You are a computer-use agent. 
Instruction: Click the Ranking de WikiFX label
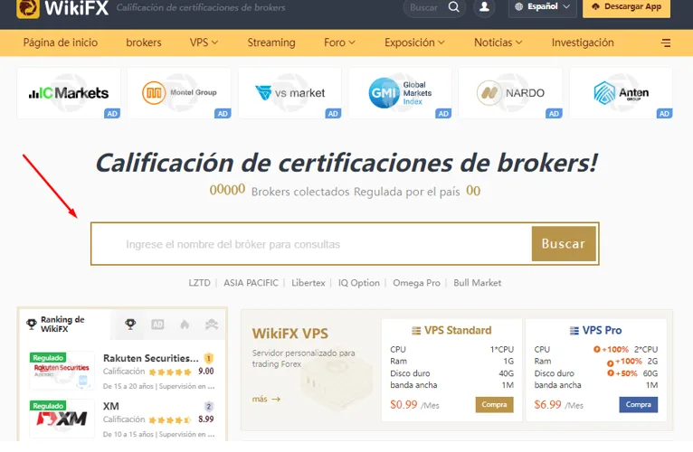coord(62,324)
